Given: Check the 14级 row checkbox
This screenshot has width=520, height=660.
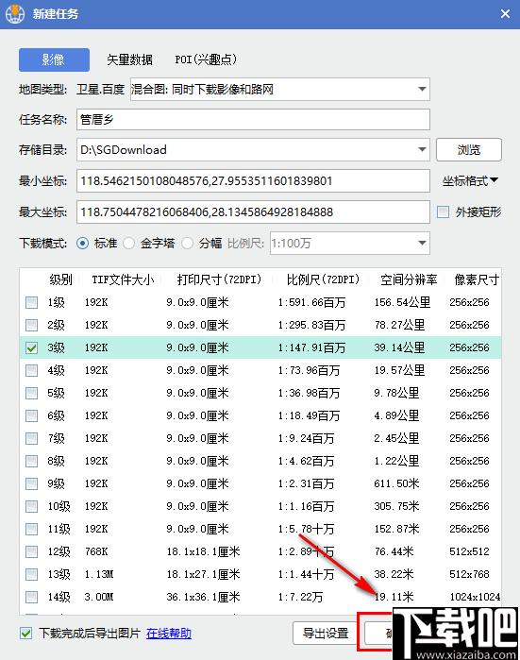Looking at the screenshot, I should (31, 598).
